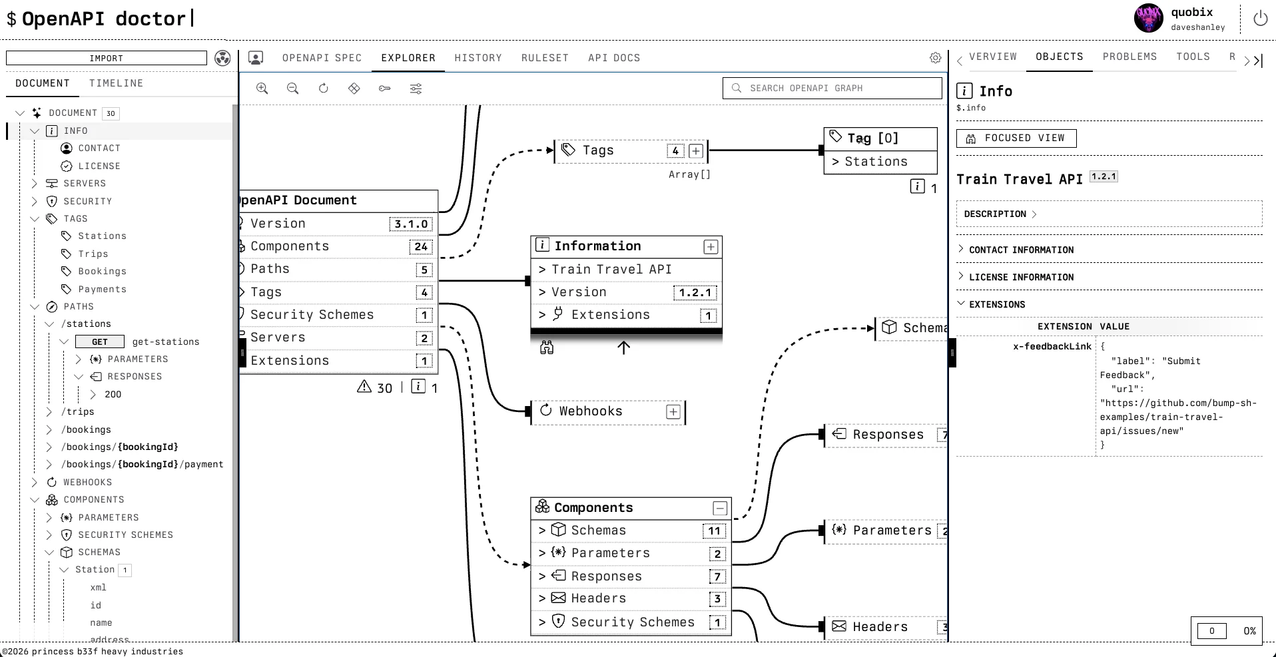Viewport: 1276px width, 657px height.
Task: Click the power icon at top right
Action: 1260,19
